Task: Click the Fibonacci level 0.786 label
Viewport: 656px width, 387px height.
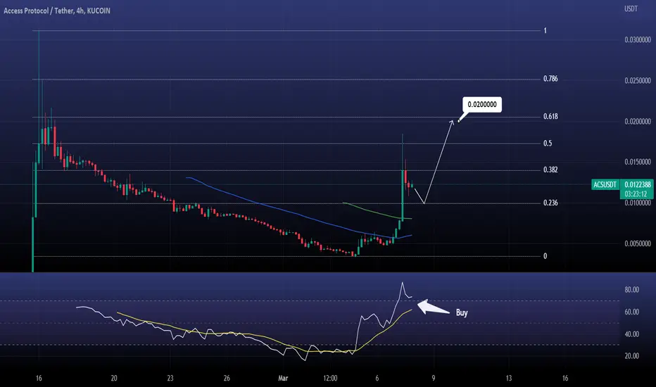Action: [x=550, y=79]
